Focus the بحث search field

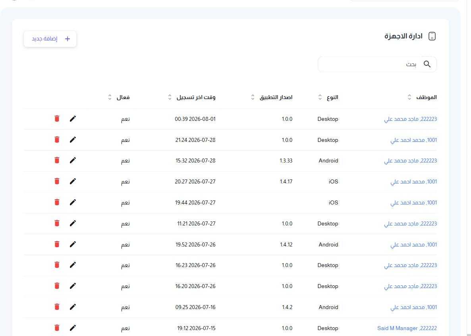point(377,64)
